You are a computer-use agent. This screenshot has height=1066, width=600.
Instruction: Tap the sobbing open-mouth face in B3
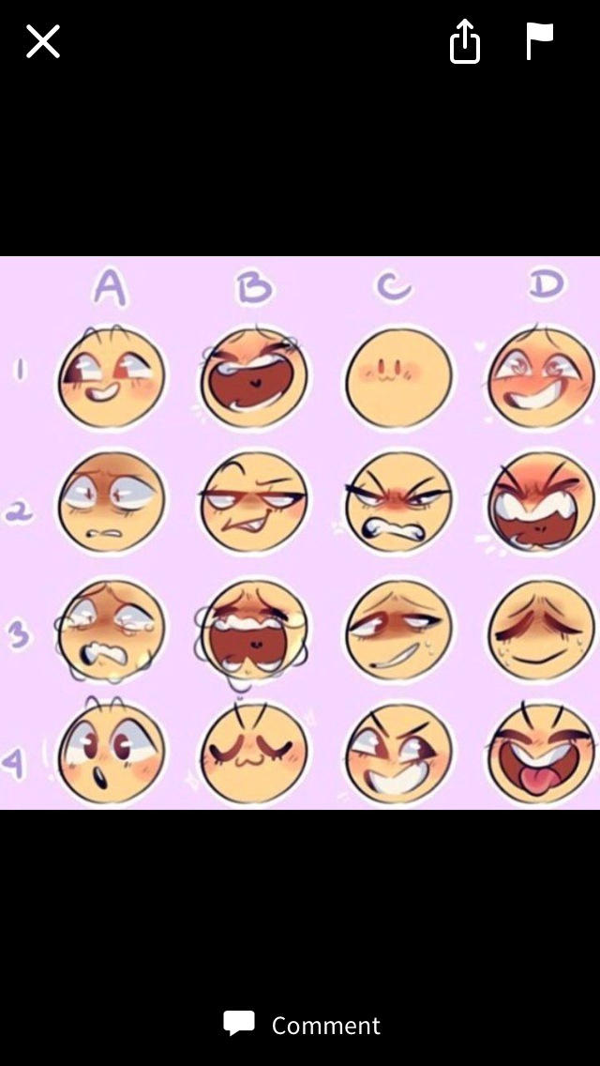point(253,631)
